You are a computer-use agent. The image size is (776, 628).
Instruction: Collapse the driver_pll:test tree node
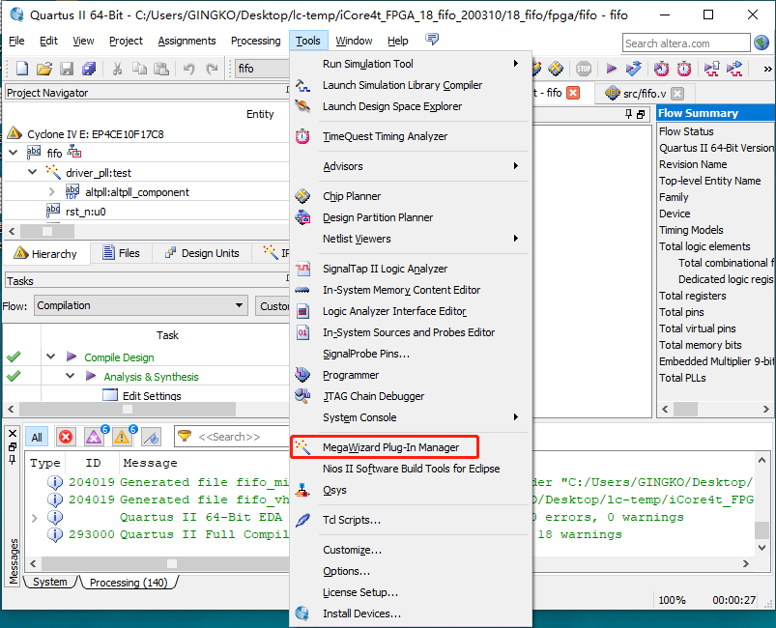[x=33, y=172]
